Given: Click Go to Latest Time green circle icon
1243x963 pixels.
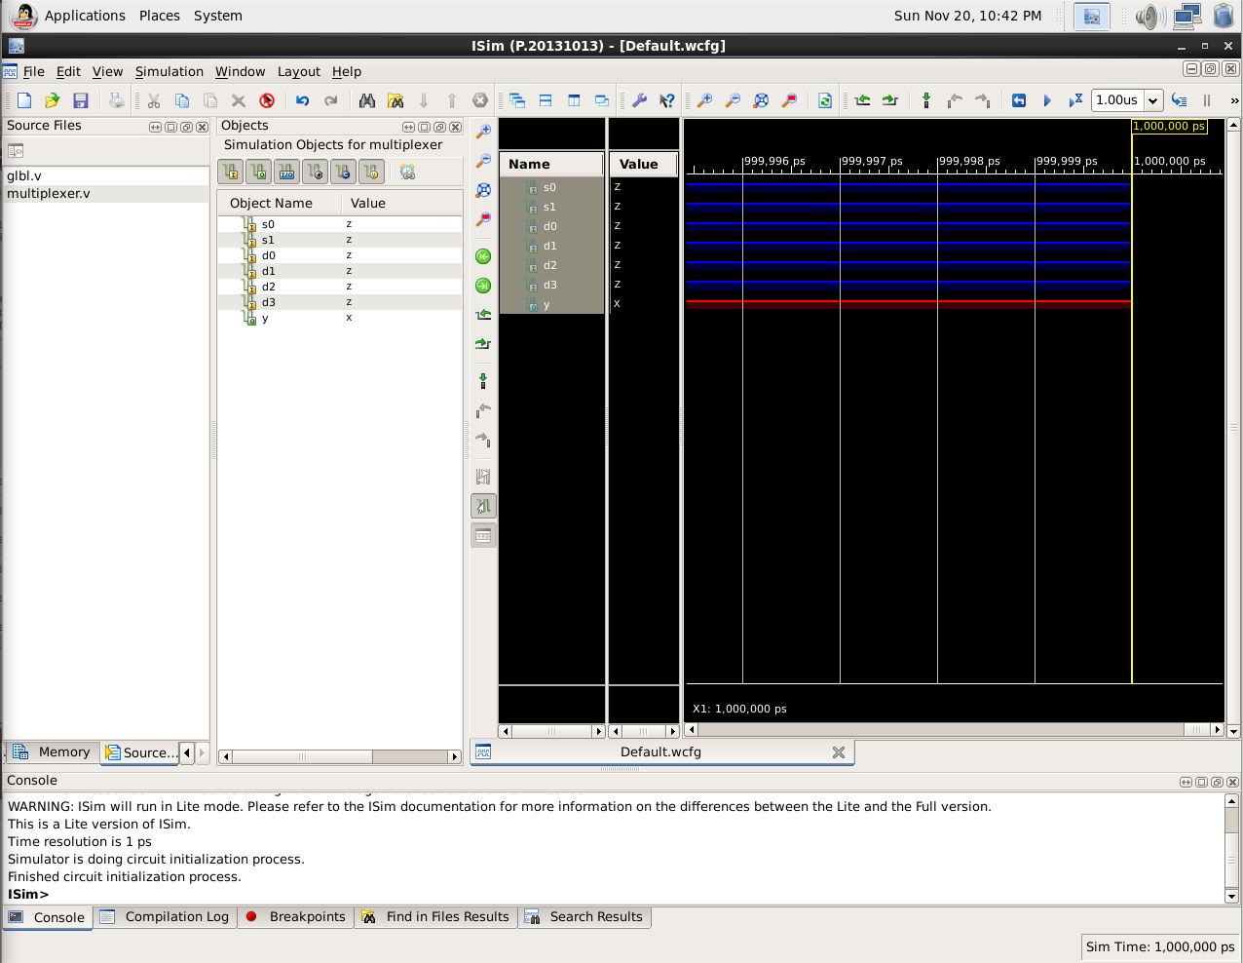Looking at the screenshot, I should pyautogui.click(x=483, y=286).
